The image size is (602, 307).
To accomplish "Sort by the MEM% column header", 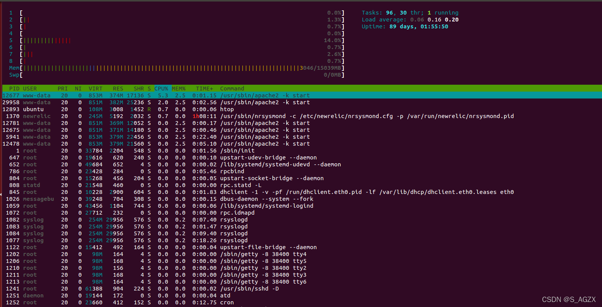I will pyautogui.click(x=179, y=89).
